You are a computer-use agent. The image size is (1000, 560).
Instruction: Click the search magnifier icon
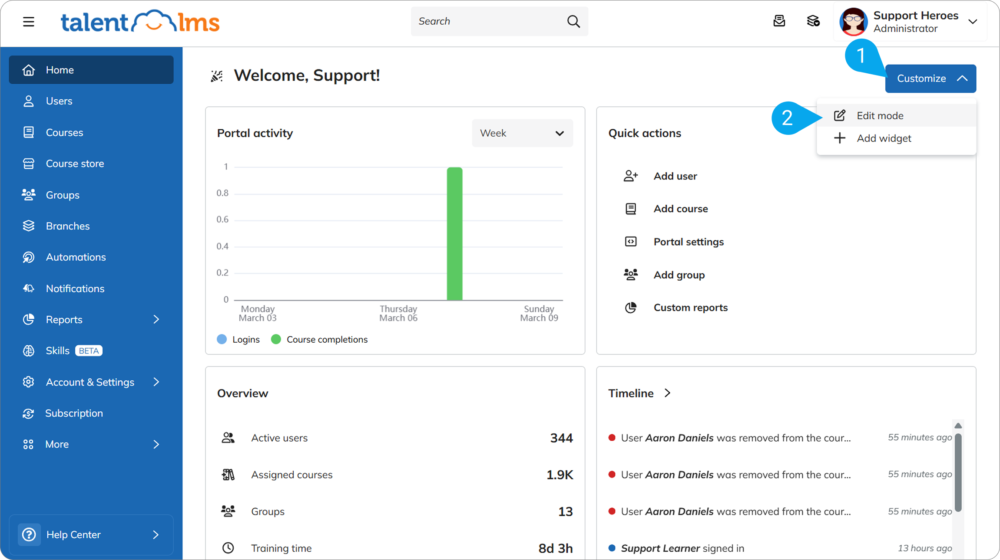(573, 21)
